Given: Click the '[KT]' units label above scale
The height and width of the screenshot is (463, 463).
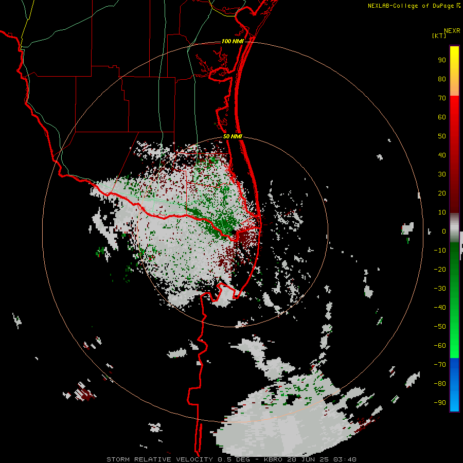Looking at the screenshot, I should 439,35.
